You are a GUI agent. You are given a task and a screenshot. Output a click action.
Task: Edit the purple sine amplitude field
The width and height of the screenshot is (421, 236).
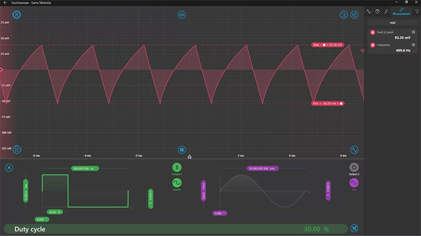[x=203, y=191]
